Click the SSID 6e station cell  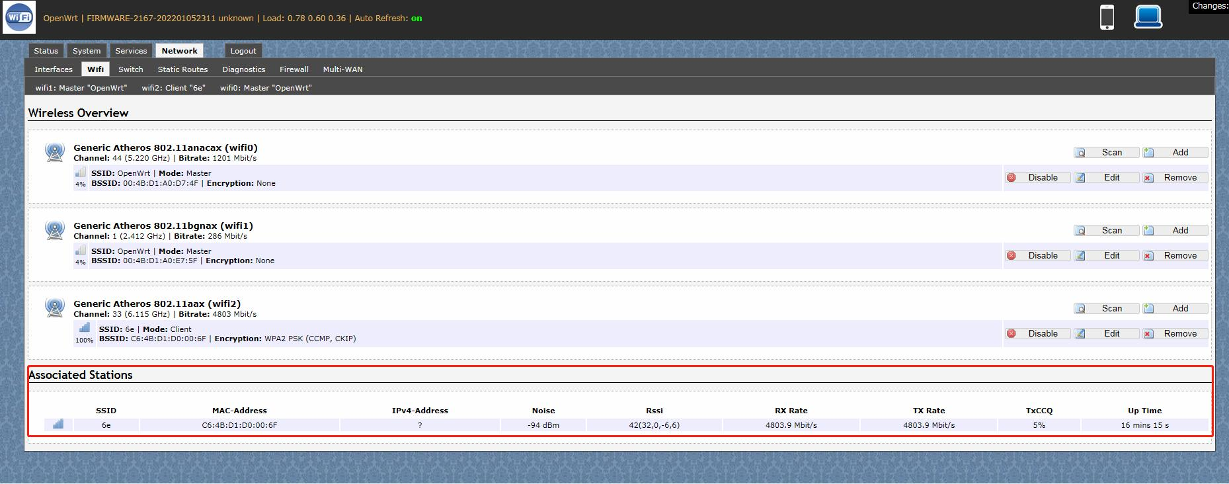coord(106,425)
